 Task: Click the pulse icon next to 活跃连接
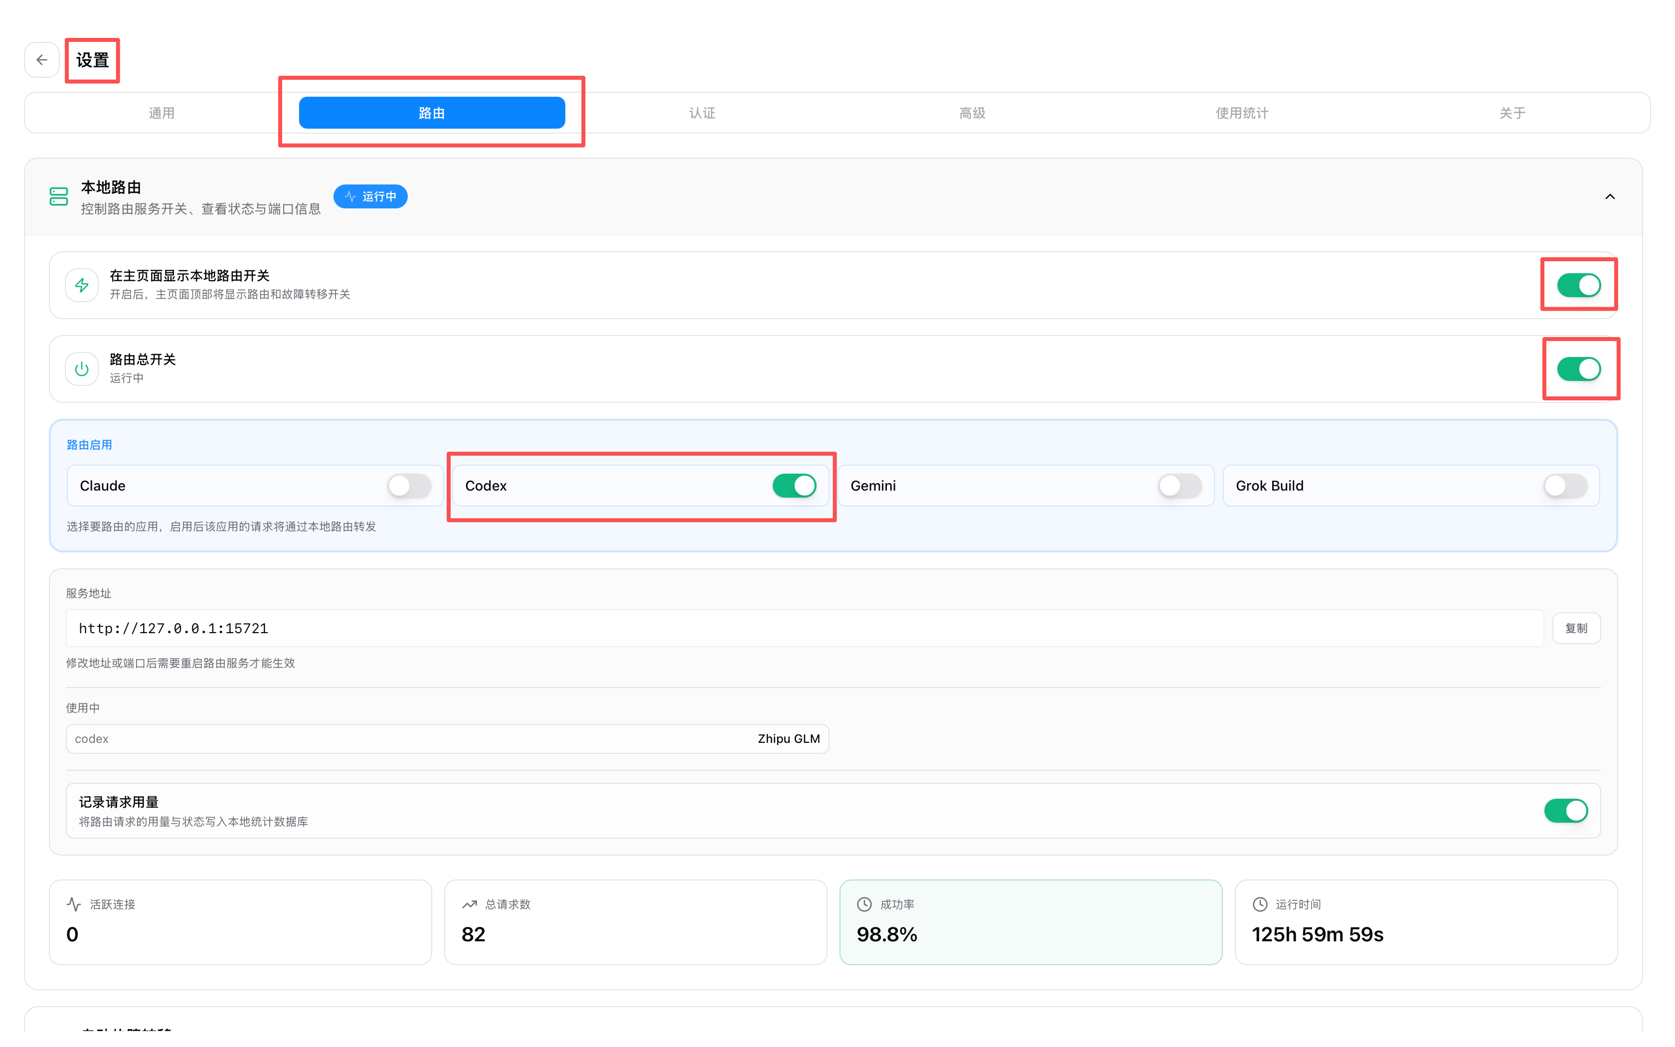(x=74, y=904)
